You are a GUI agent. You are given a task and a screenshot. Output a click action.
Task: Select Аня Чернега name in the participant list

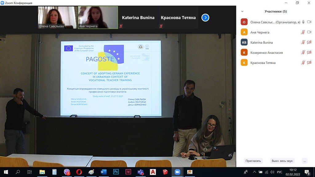pos(260,32)
